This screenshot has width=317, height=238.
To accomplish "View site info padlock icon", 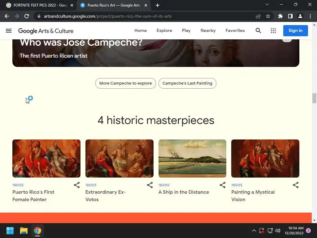I will tap(39, 16).
